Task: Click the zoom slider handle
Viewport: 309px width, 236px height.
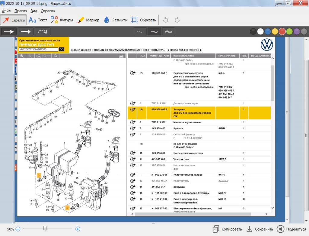Action: [45, 229]
